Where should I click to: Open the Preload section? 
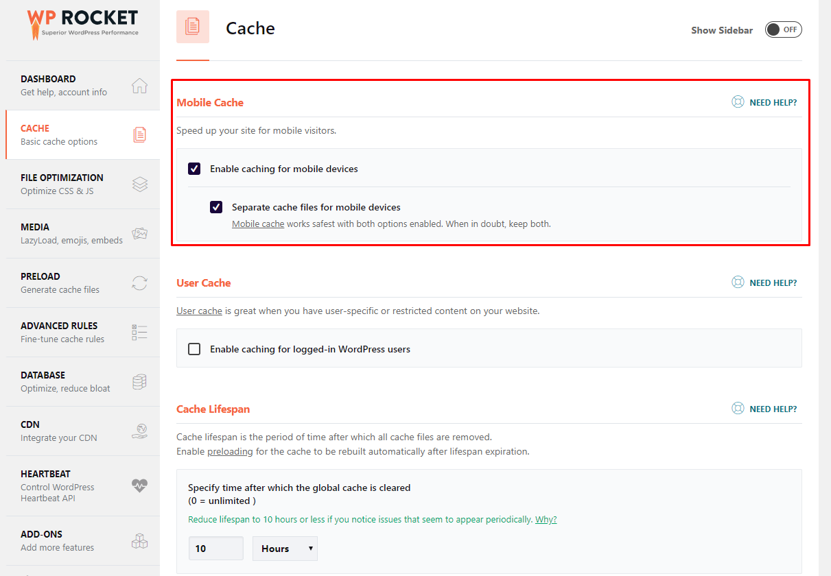pos(82,283)
